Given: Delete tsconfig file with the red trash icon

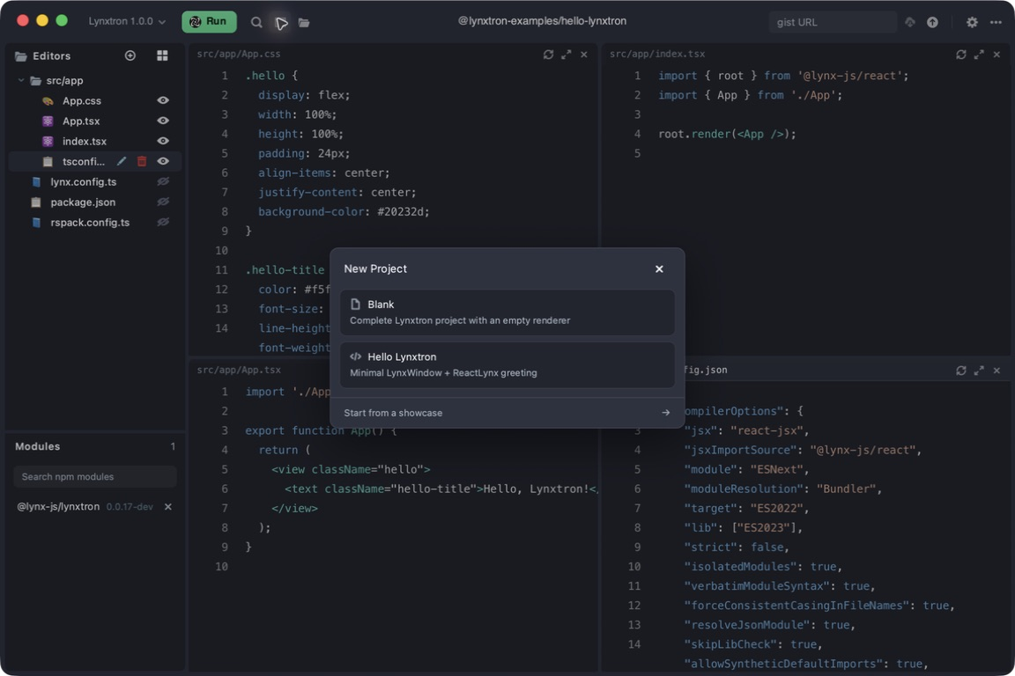Looking at the screenshot, I should (x=142, y=161).
